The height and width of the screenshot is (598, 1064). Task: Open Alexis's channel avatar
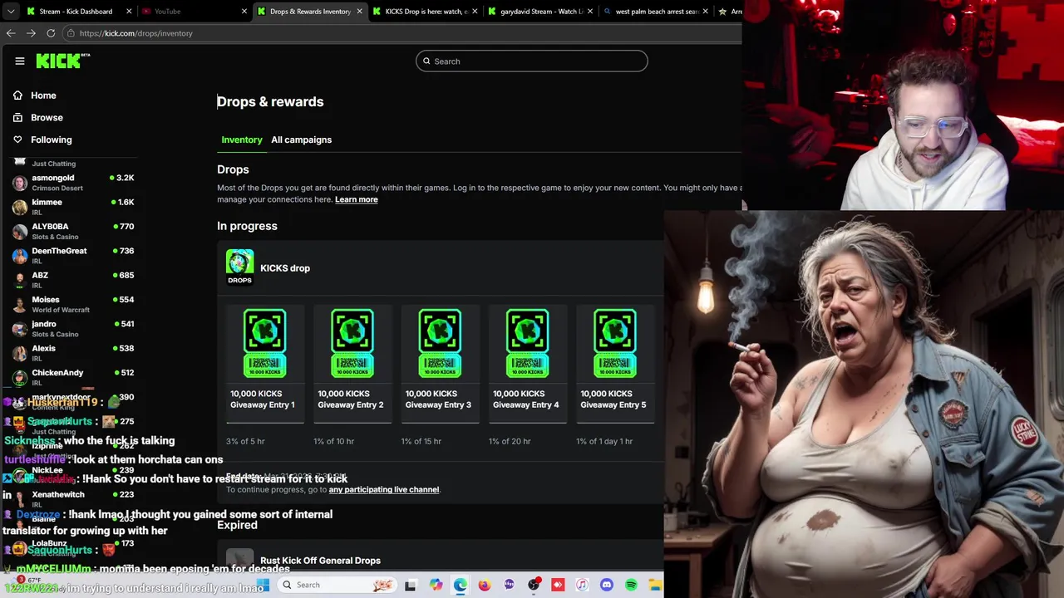tap(20, 353)
